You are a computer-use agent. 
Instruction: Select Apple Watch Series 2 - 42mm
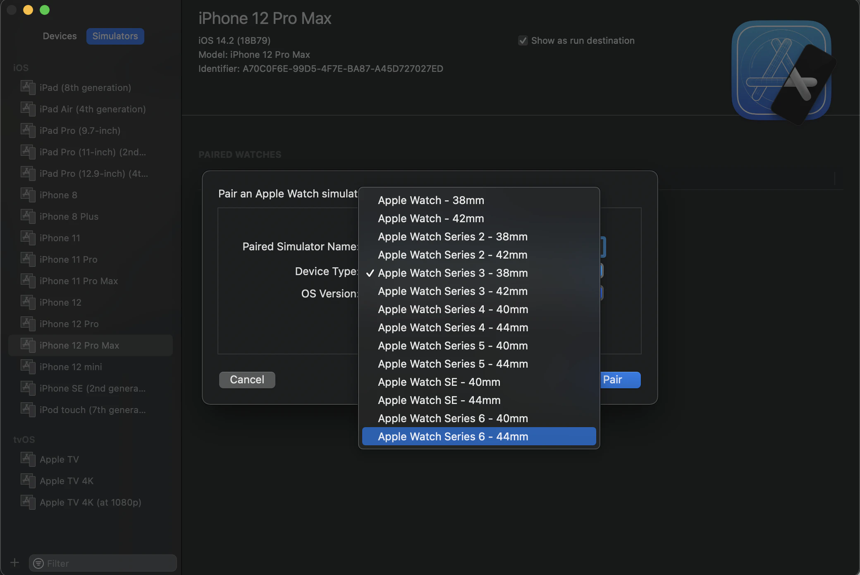pyautogui.click(x=479, y=255)
